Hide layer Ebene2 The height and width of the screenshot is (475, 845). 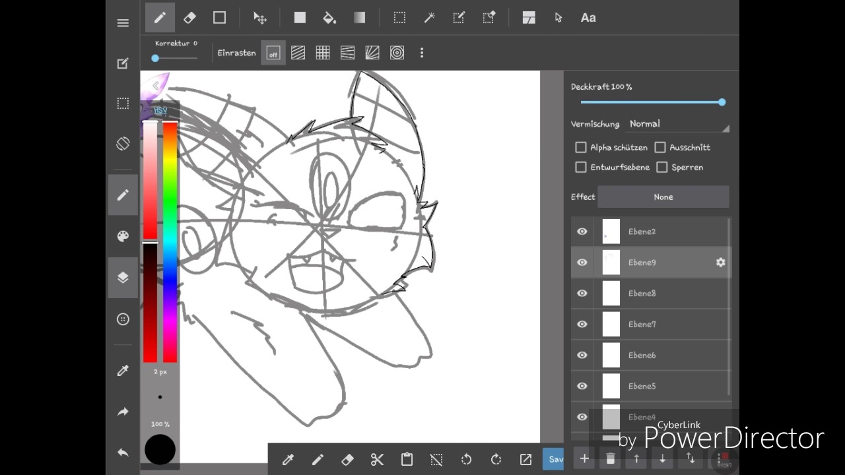point(582,232)
